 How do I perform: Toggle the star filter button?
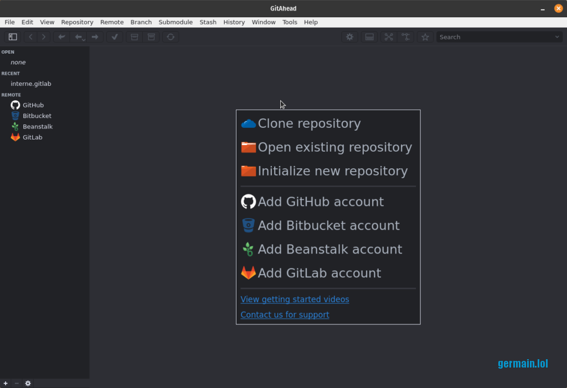pos(425,37)
